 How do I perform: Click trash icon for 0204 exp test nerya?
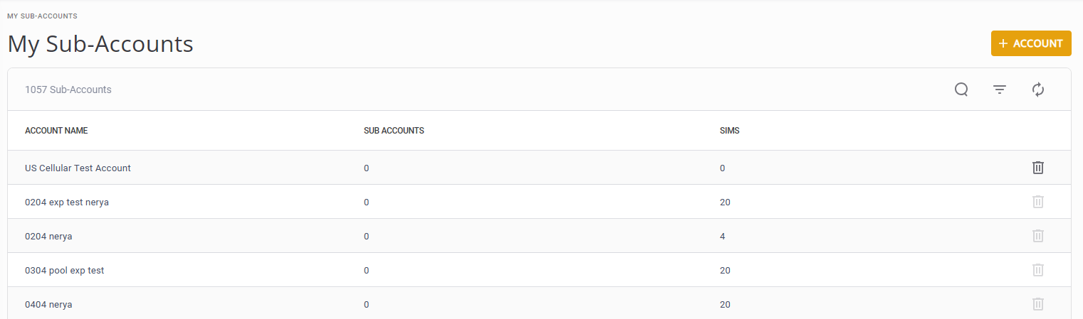point(1038,202)
